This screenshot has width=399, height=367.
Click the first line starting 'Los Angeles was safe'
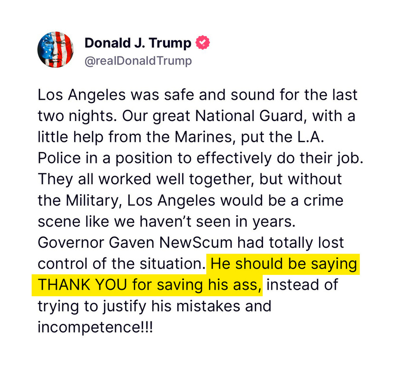tap(197, 95)
